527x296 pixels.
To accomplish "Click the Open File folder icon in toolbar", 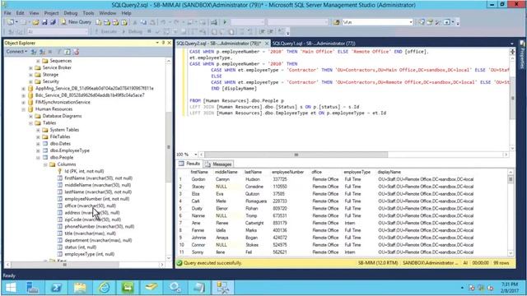I will [x=35, y=22].
